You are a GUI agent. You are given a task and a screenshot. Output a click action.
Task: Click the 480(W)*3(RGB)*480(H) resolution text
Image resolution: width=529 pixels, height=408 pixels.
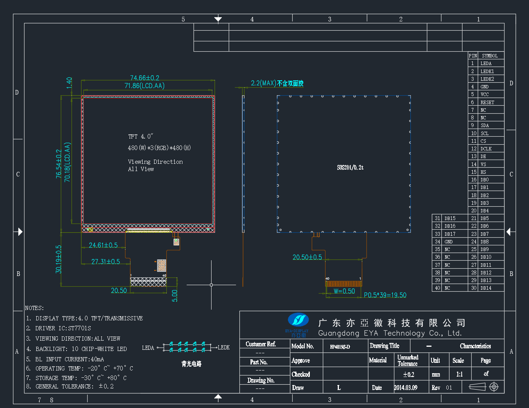point(159,148)
